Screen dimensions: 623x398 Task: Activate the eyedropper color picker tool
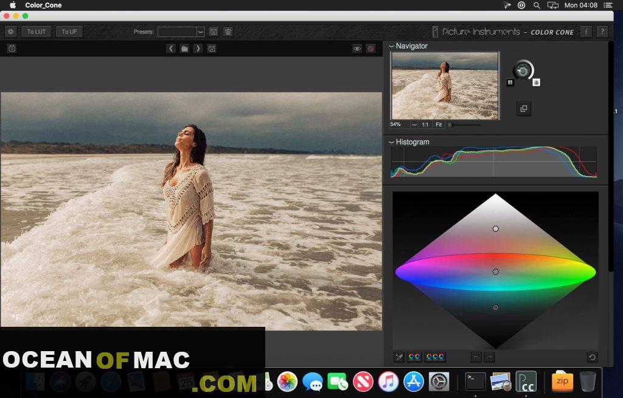point(399,357)
